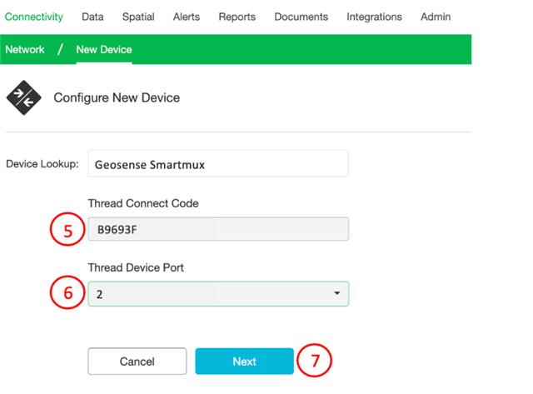Click the Thread Connect Code field
Screen dimensions: 533x394
pyautogui.click(x=218, y=229)
